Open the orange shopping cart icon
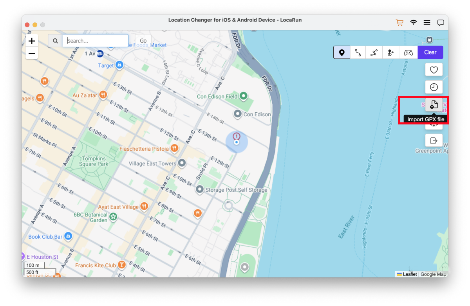 click(x=399, y=23)
